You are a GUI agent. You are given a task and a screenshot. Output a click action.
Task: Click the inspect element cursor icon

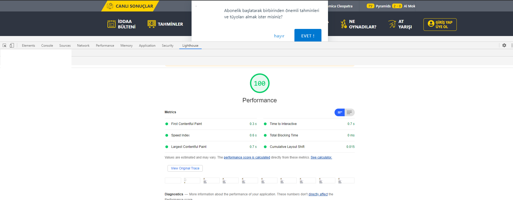pyautogui.click(x=4, y=46)
